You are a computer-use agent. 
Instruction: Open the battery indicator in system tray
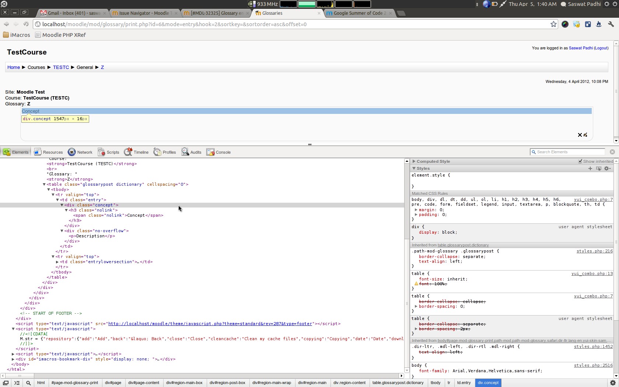[x=494, y=4]
